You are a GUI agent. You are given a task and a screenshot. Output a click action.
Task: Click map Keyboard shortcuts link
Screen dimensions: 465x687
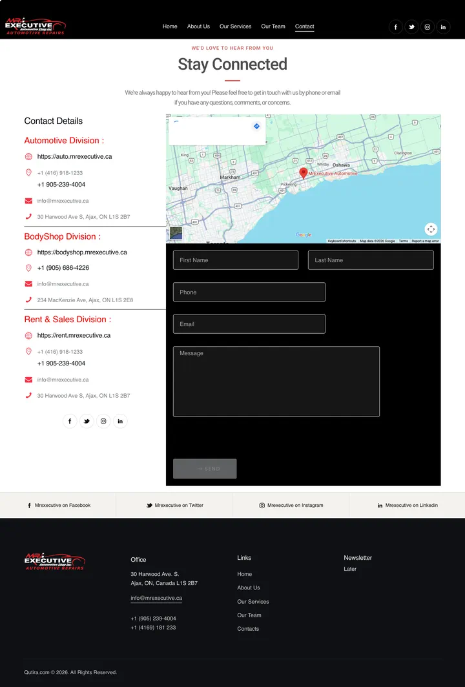342,241
